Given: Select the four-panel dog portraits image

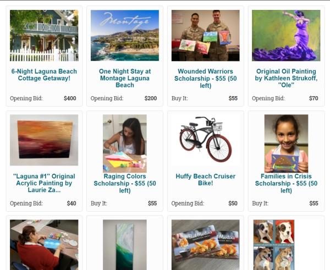Looking at the screenshot, I should click(x=274, y=245).
